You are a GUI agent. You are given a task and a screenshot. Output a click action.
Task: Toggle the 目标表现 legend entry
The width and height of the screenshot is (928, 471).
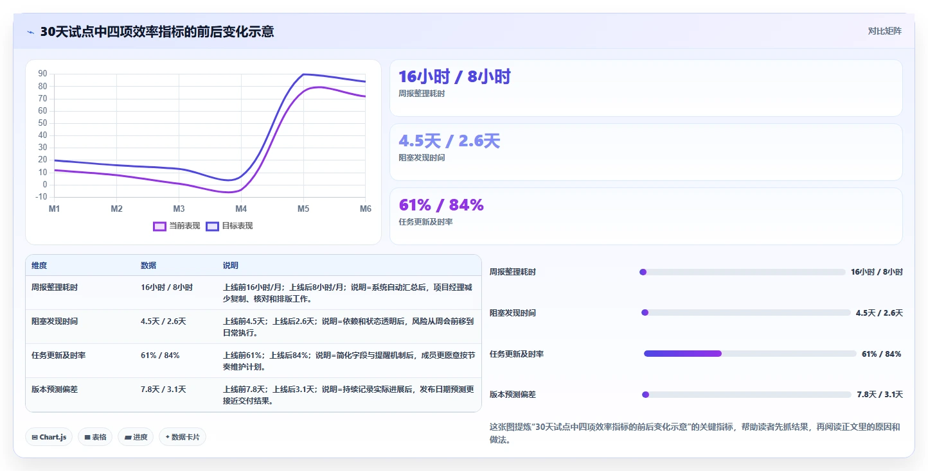[229, 226]
